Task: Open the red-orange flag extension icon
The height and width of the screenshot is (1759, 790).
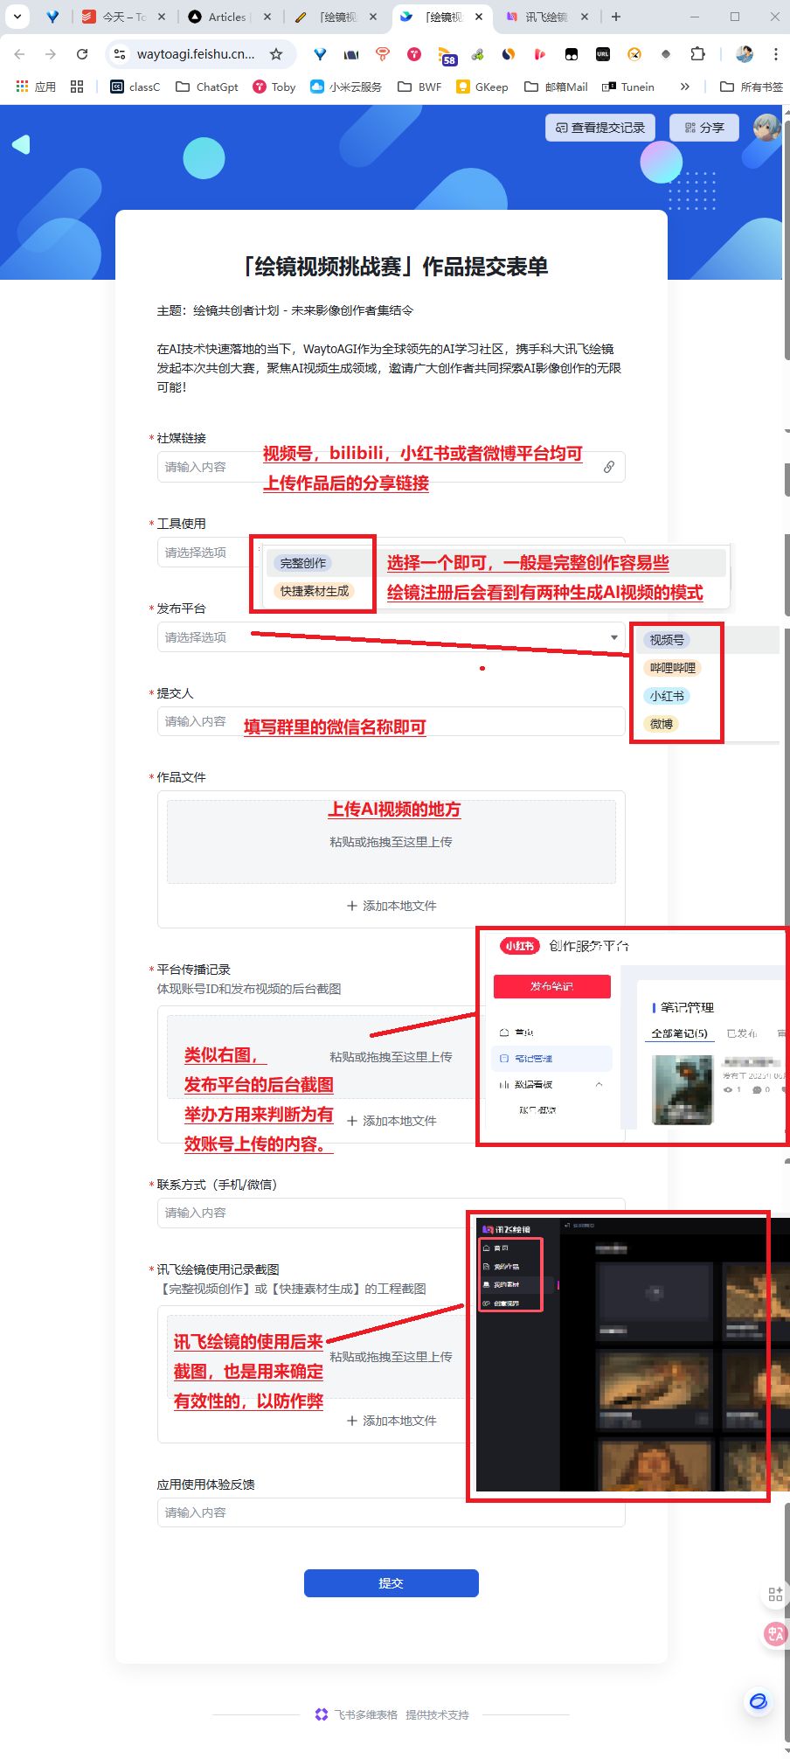Action: [x=540, y=54]
